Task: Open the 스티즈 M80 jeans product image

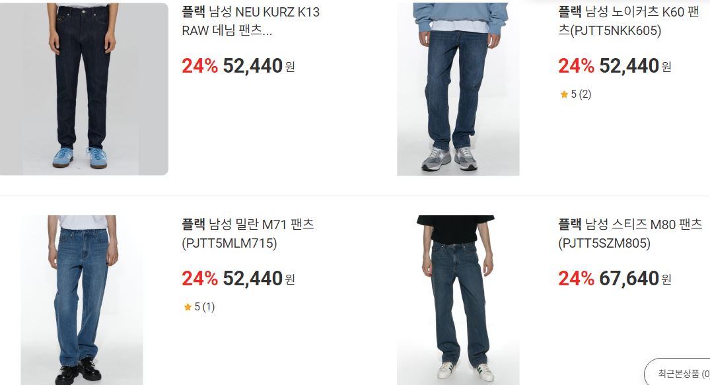Action: 458,300
